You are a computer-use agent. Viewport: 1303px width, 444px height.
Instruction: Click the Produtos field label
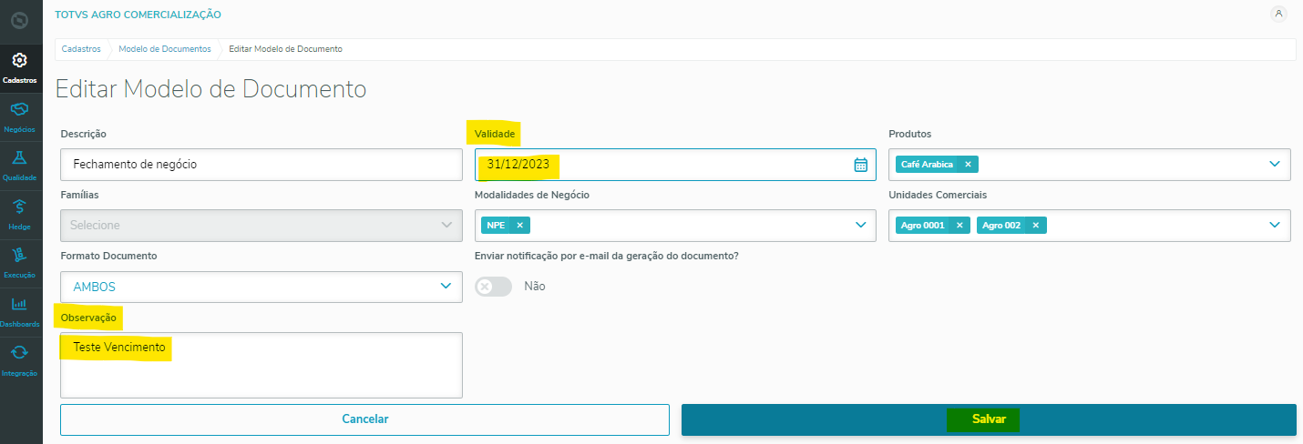click(909, 134)
